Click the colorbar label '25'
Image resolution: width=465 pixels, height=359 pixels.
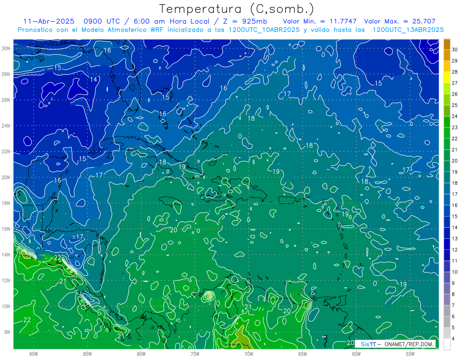point(455,105)
